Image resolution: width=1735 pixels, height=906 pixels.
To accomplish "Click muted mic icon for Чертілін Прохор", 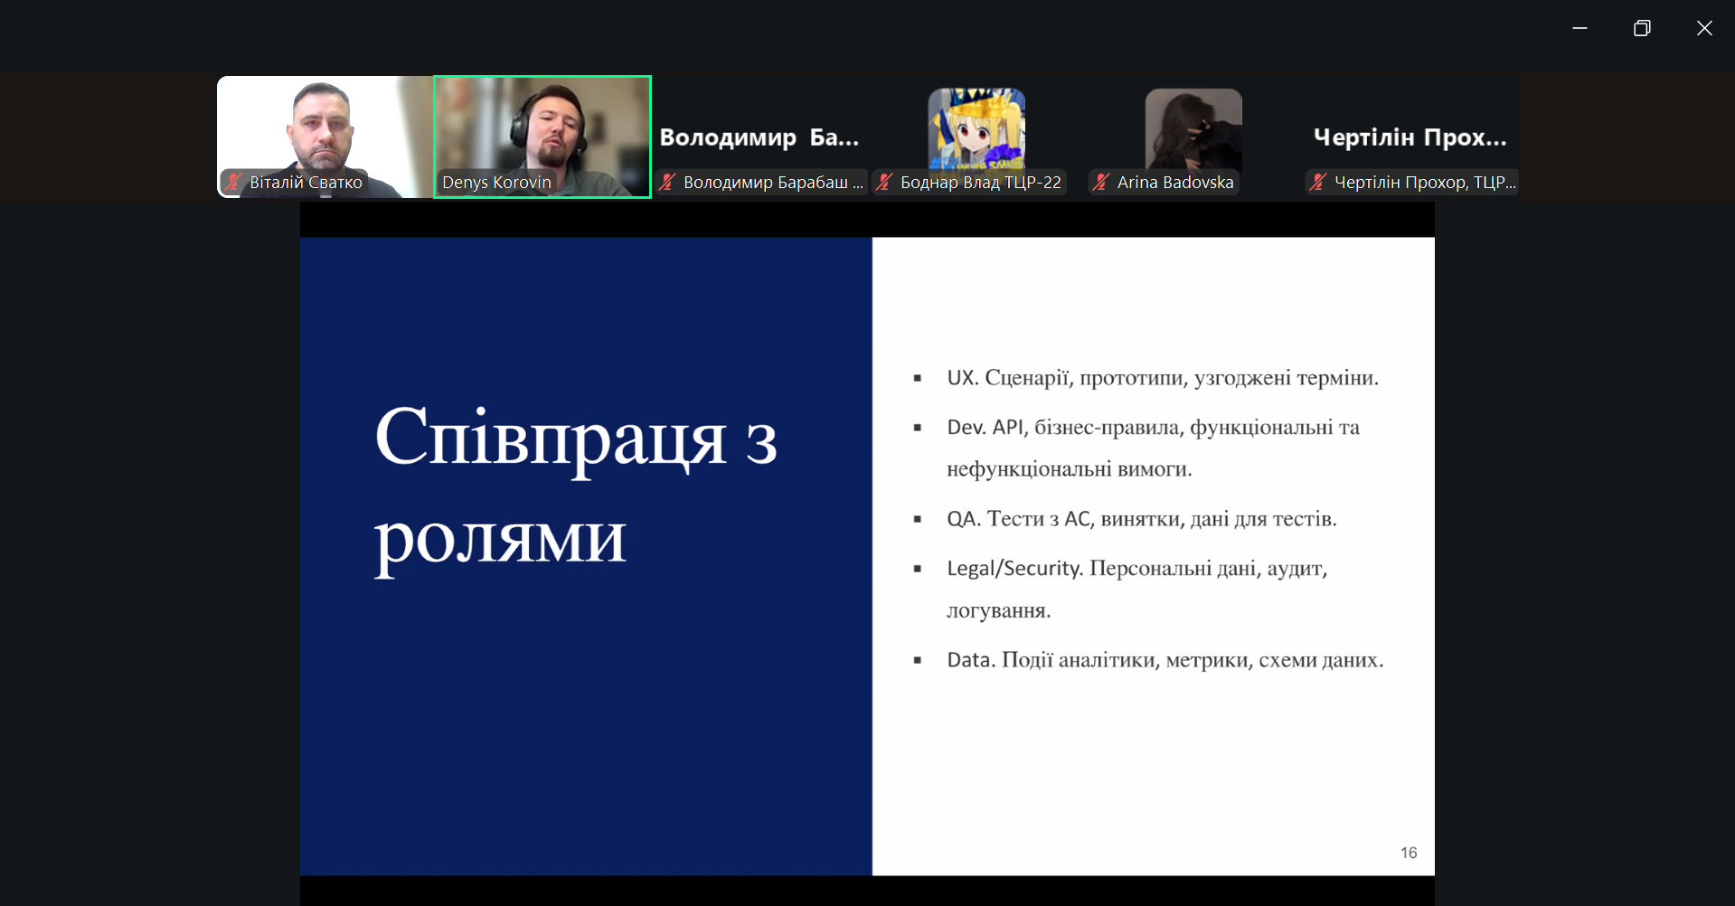I will 1318,182.
